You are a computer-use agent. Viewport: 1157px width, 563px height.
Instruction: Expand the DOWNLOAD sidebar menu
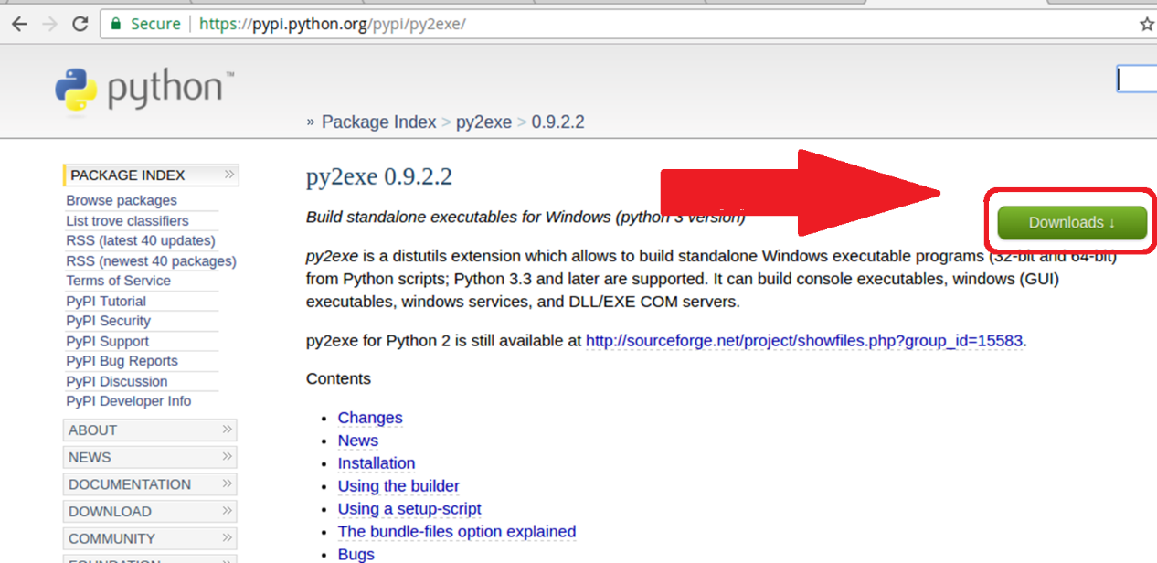click(150, 511)
